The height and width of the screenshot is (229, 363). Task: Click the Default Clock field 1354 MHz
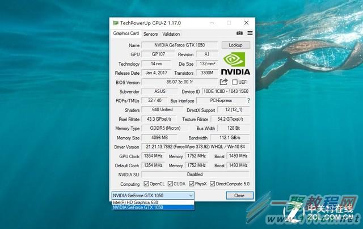pyautogui.click(x=153, y=166)
